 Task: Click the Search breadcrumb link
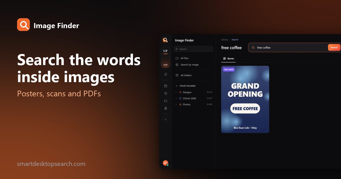[235, 40]
